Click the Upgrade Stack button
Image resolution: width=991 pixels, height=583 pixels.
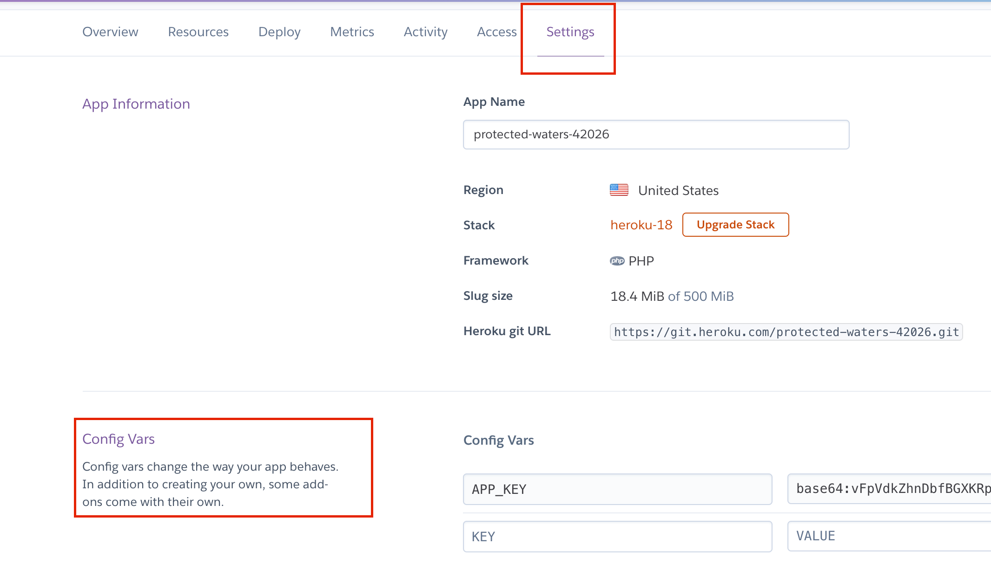click(x=735, y=225)
